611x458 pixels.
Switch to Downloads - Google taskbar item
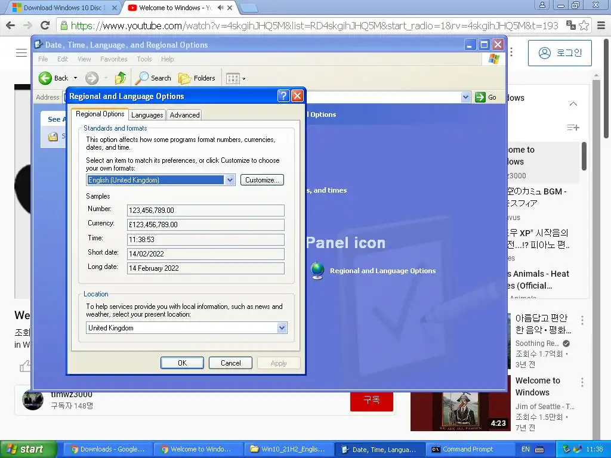[x=107, y=449]
